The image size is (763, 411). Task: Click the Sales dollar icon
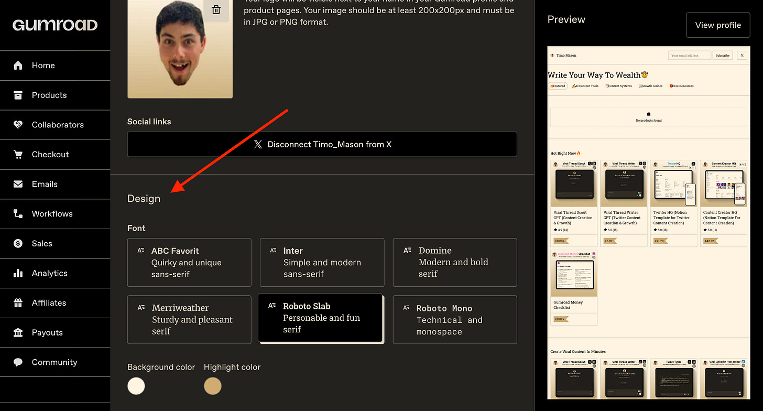tap(18, 243)
